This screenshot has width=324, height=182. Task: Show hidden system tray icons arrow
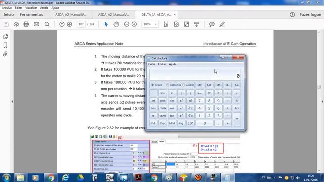point(275,178)
